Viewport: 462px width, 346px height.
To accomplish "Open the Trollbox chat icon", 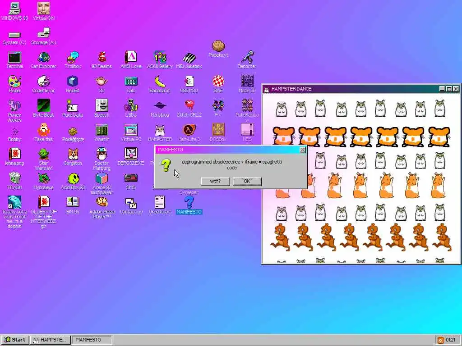I will coord(73,60).
